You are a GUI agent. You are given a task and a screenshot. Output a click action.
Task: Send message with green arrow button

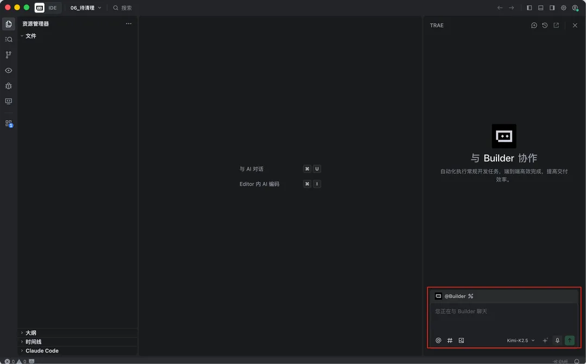point(570,340)
